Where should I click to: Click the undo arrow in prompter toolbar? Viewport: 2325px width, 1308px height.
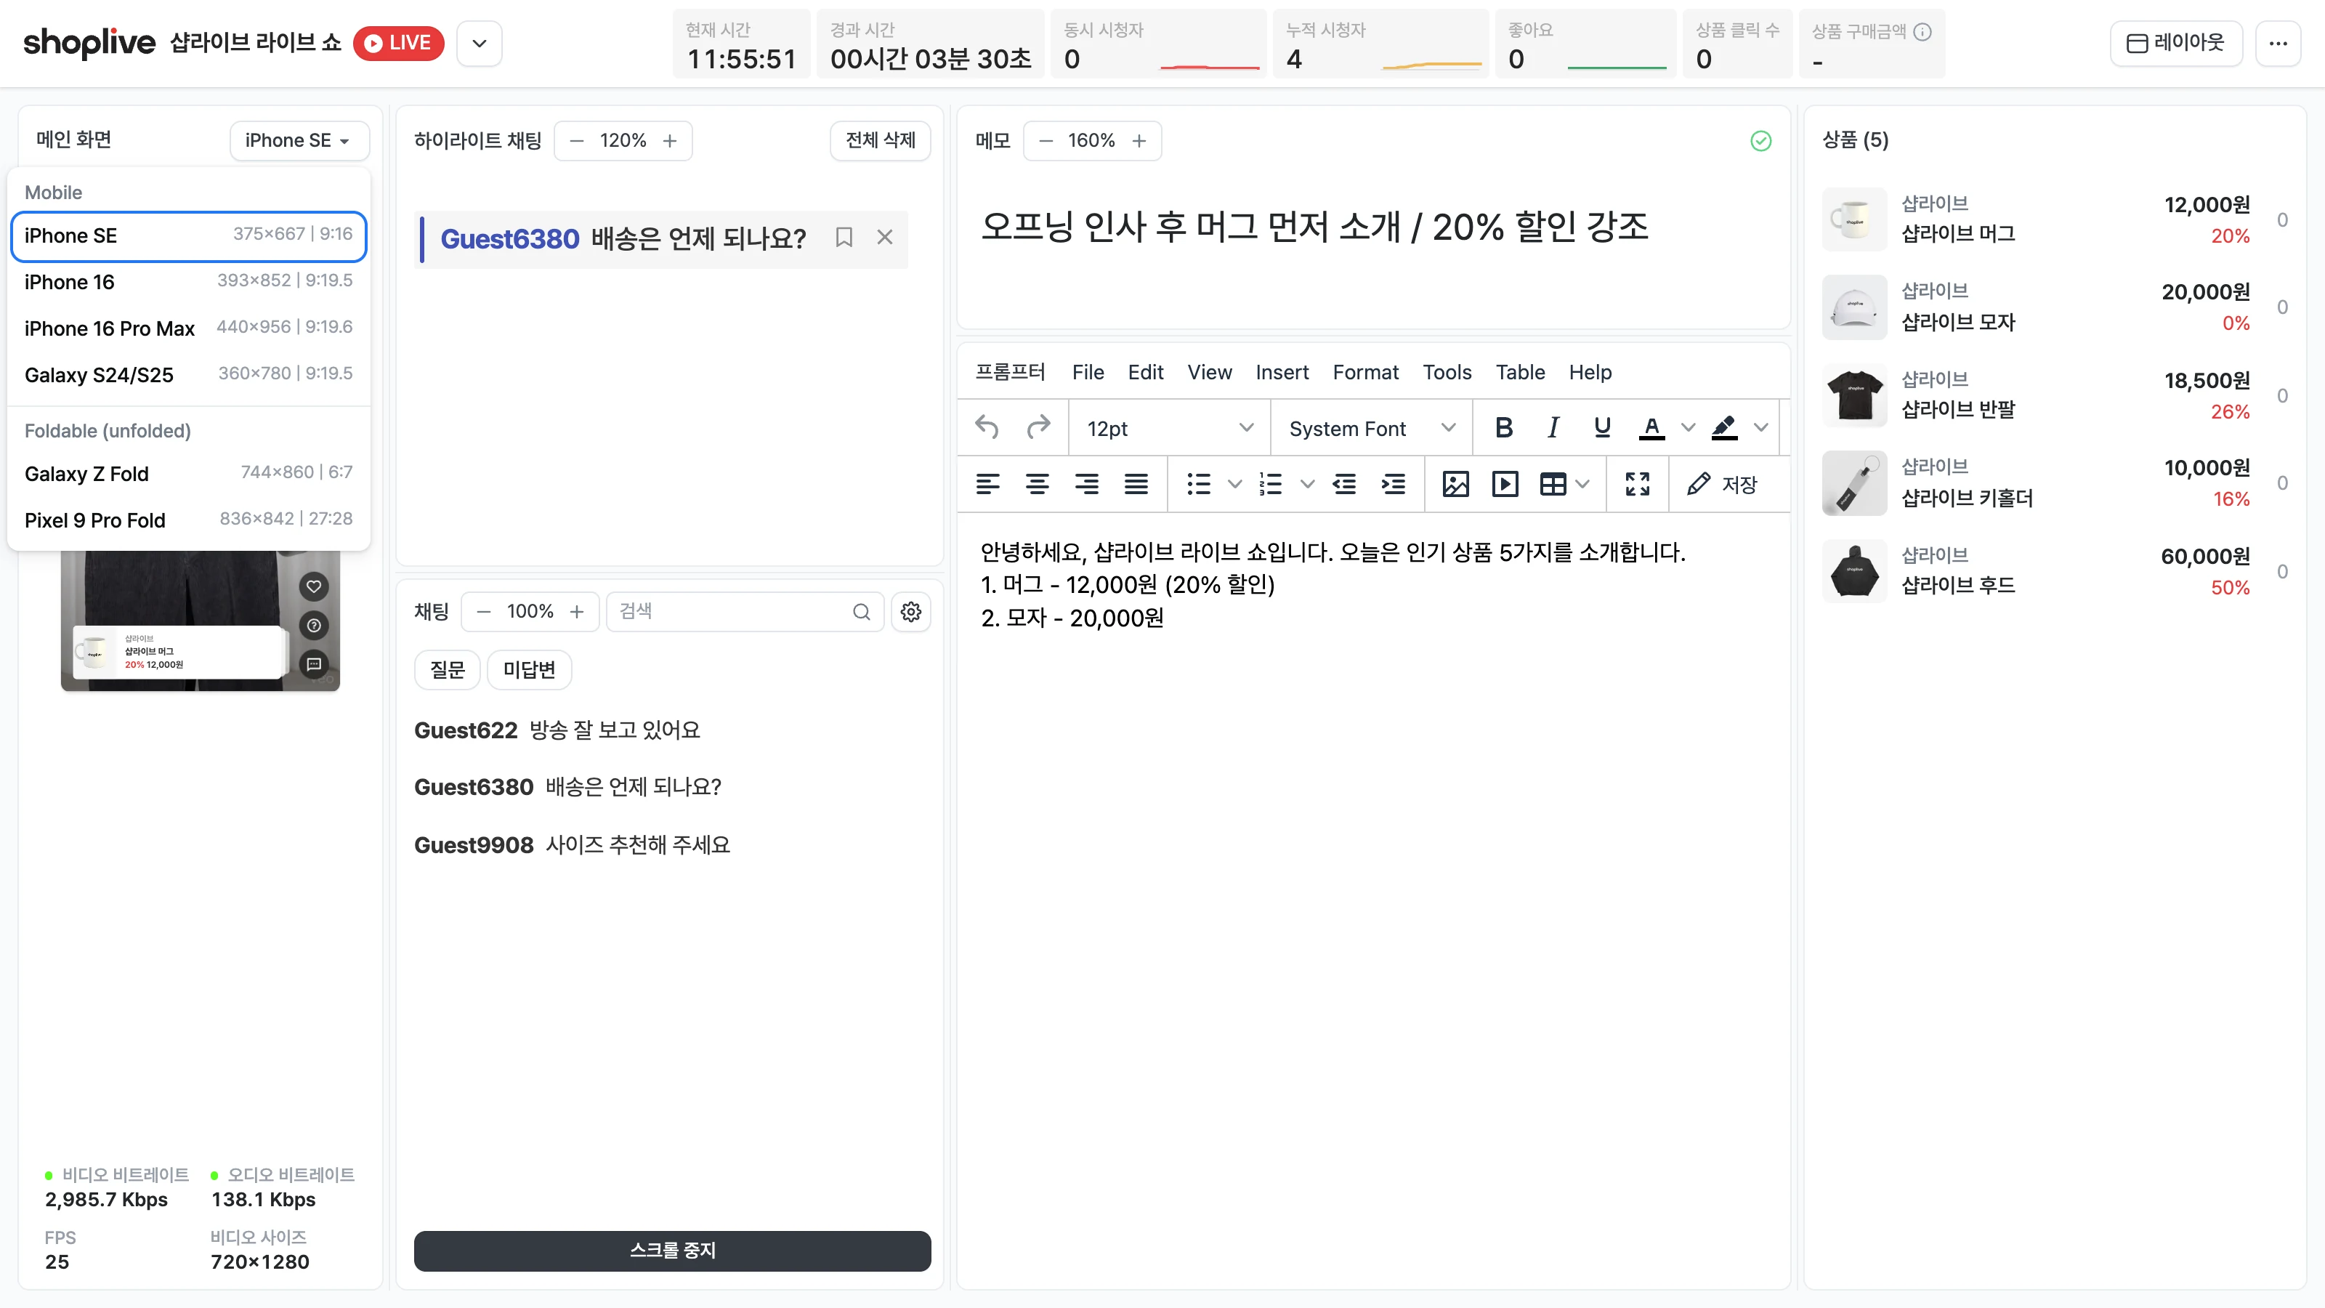987,428
